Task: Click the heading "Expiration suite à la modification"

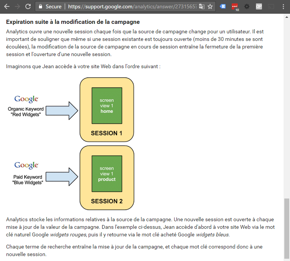Action: [x=73, y=22]
